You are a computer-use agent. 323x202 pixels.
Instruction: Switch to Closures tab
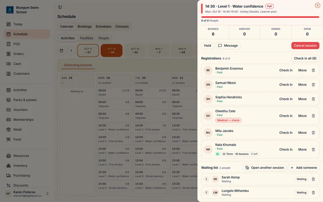[122, 26]
